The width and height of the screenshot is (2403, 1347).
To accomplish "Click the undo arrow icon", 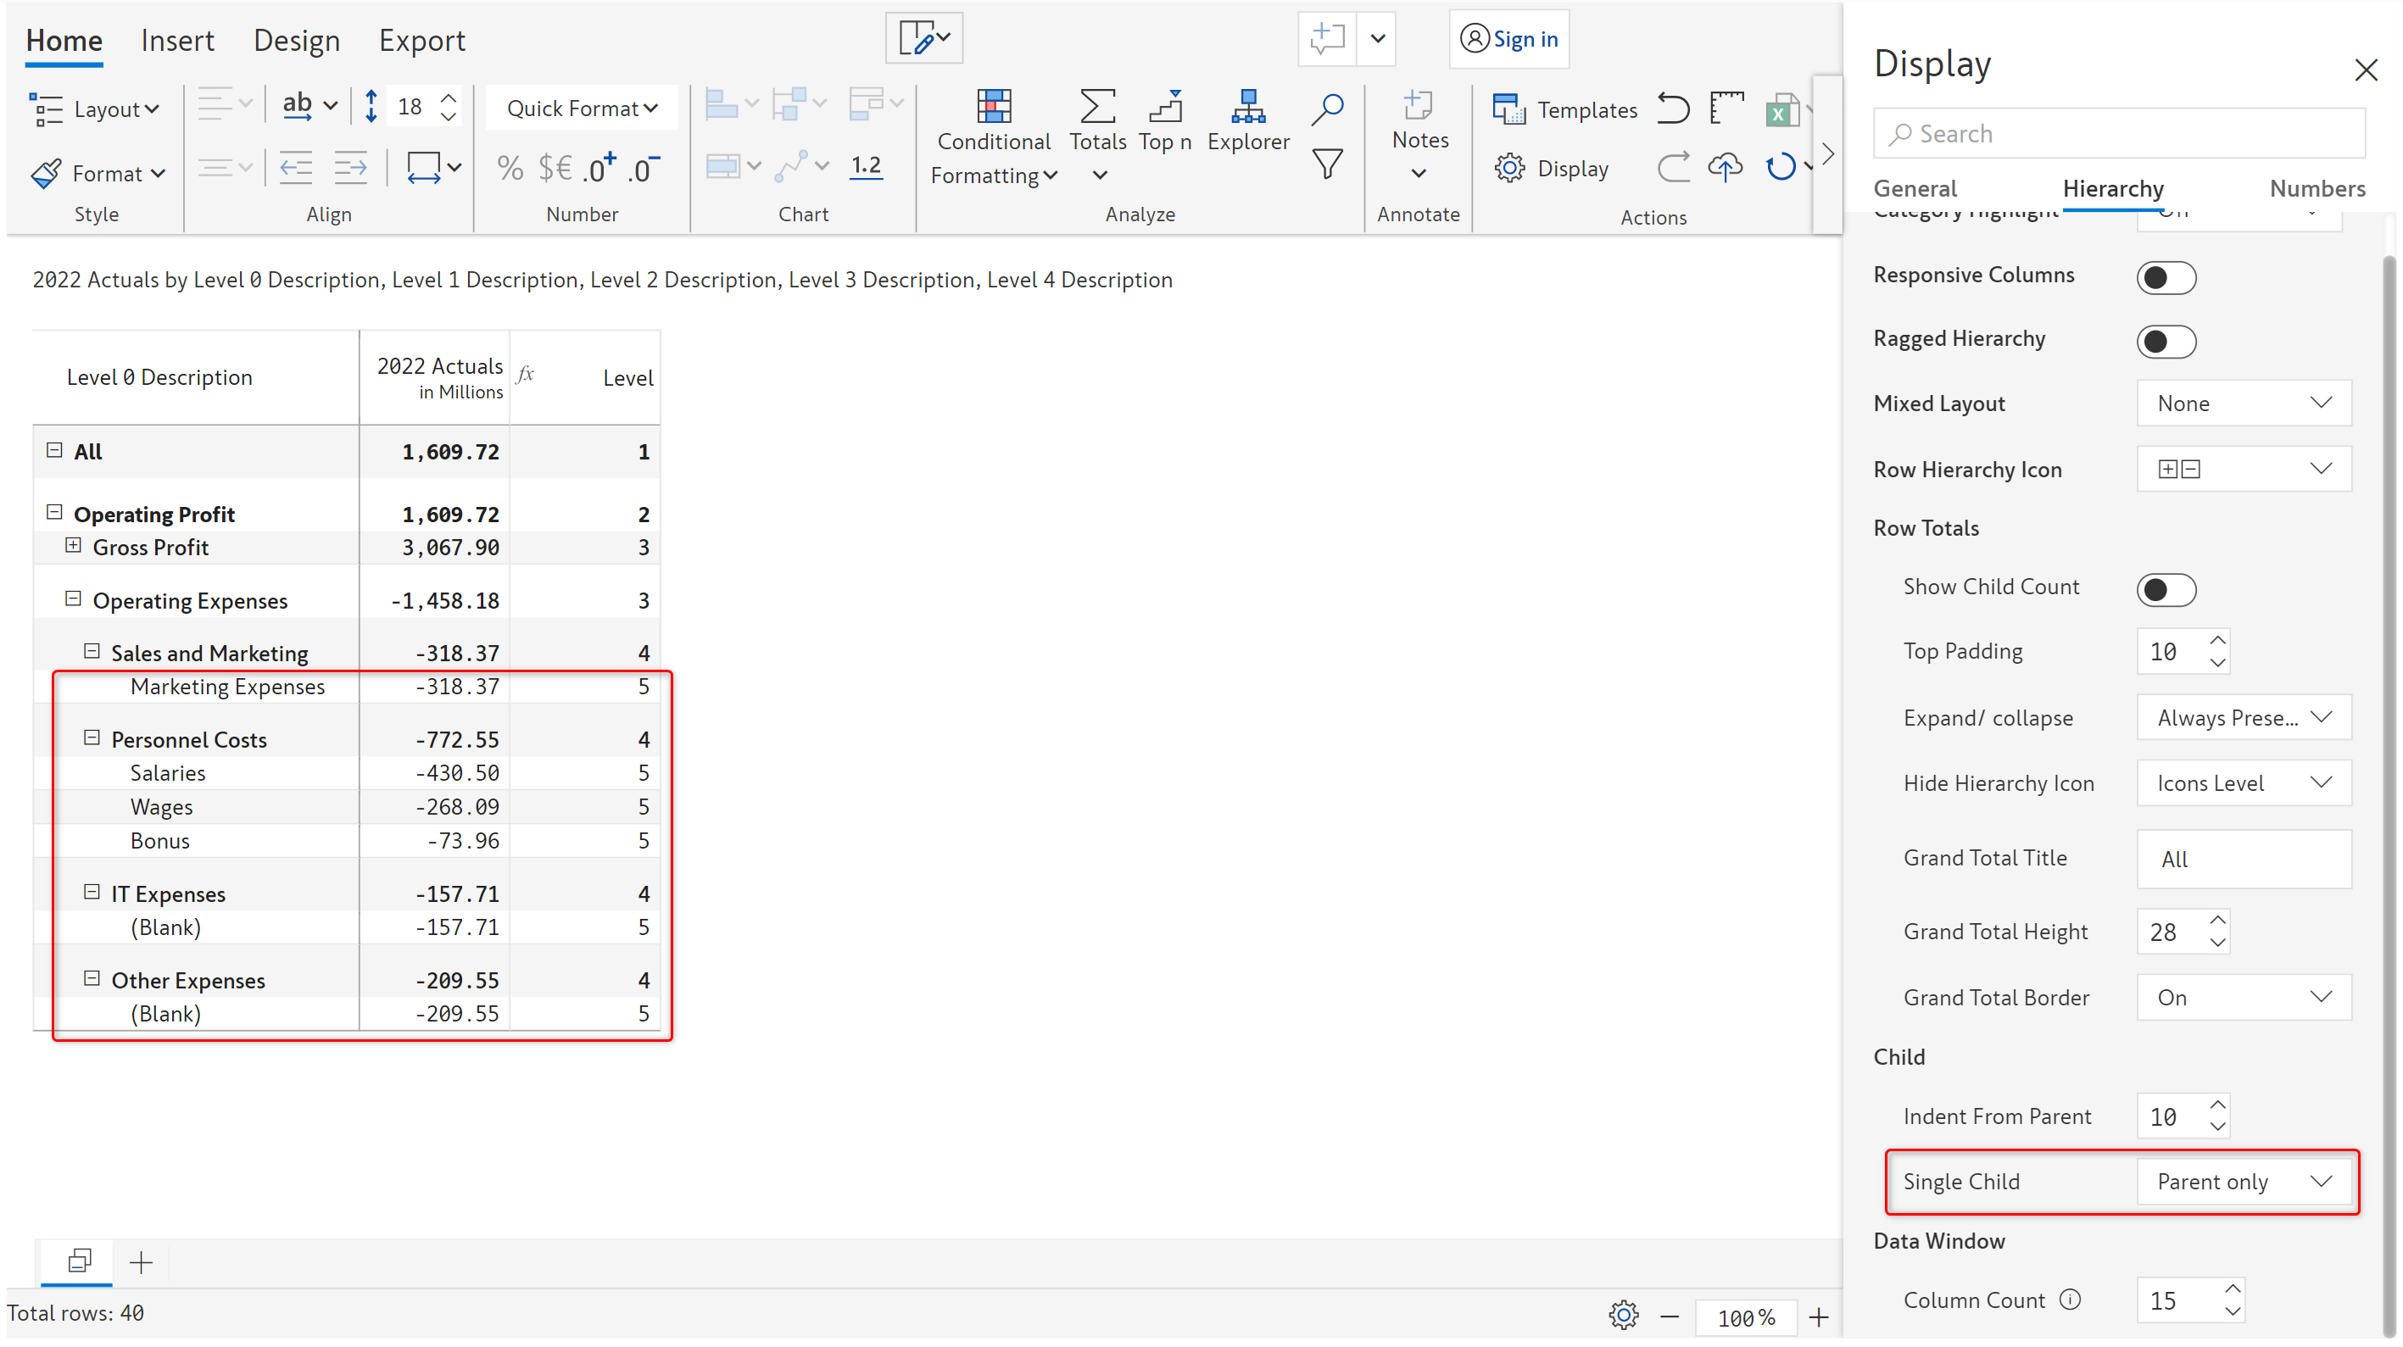I will tap(1673, 109).
